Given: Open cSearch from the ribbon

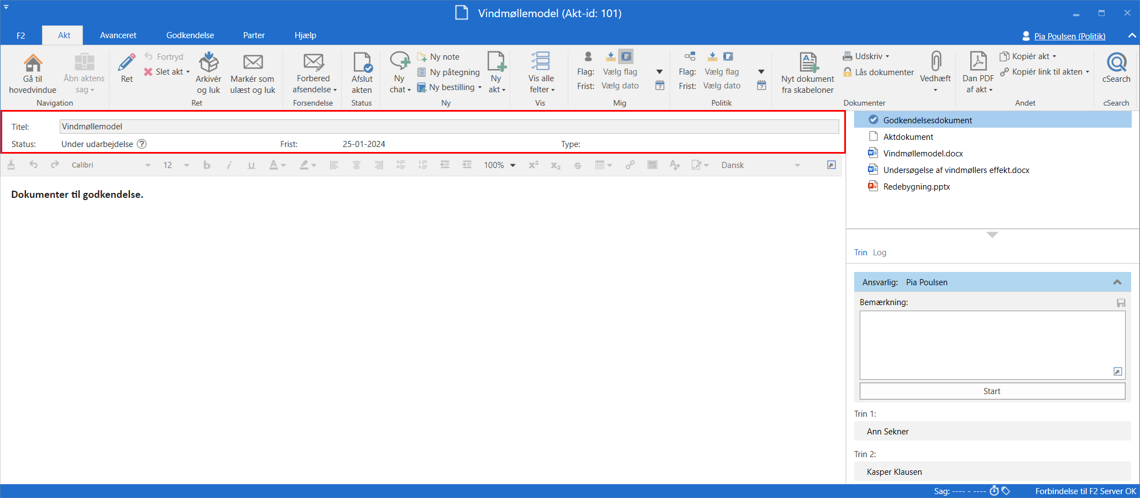Looking at the screenshot, I should [x=1116, y=62].
